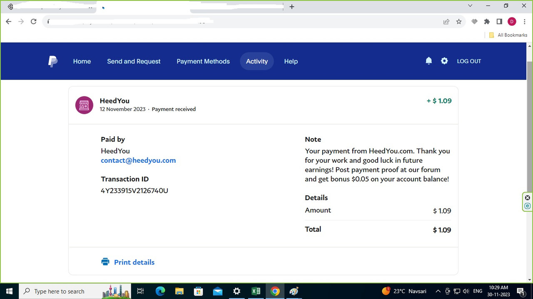533x299 pixels.
Task: Go back with the browser back arrow
Action: pyautogui.click(x=9, y=22)
